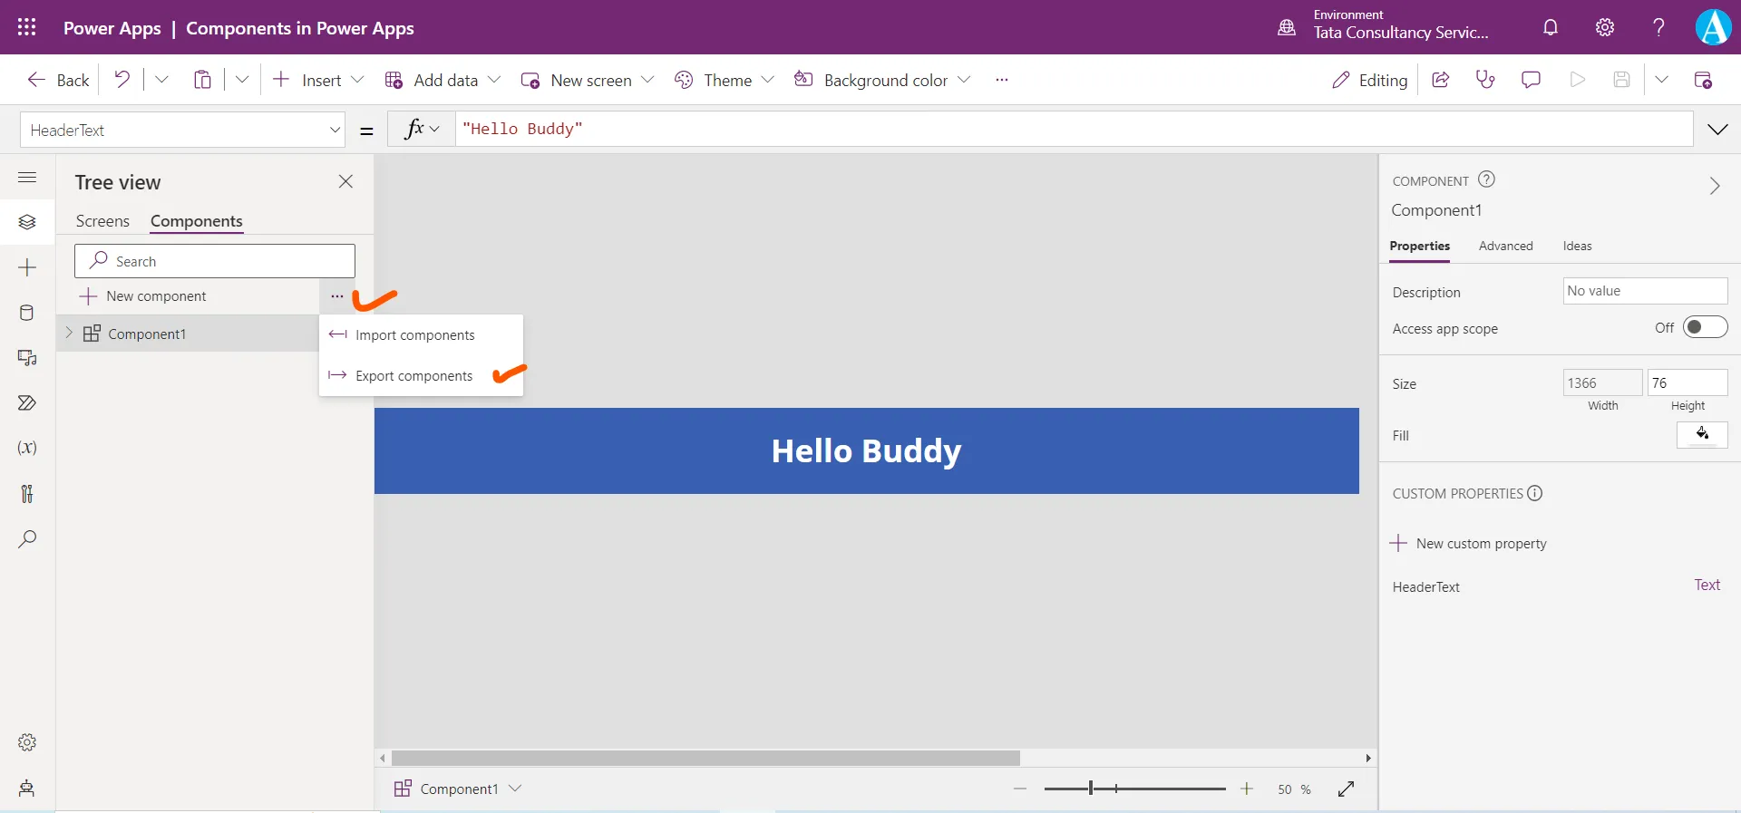Open the Data icon in left sidebar

coord(27,313)
